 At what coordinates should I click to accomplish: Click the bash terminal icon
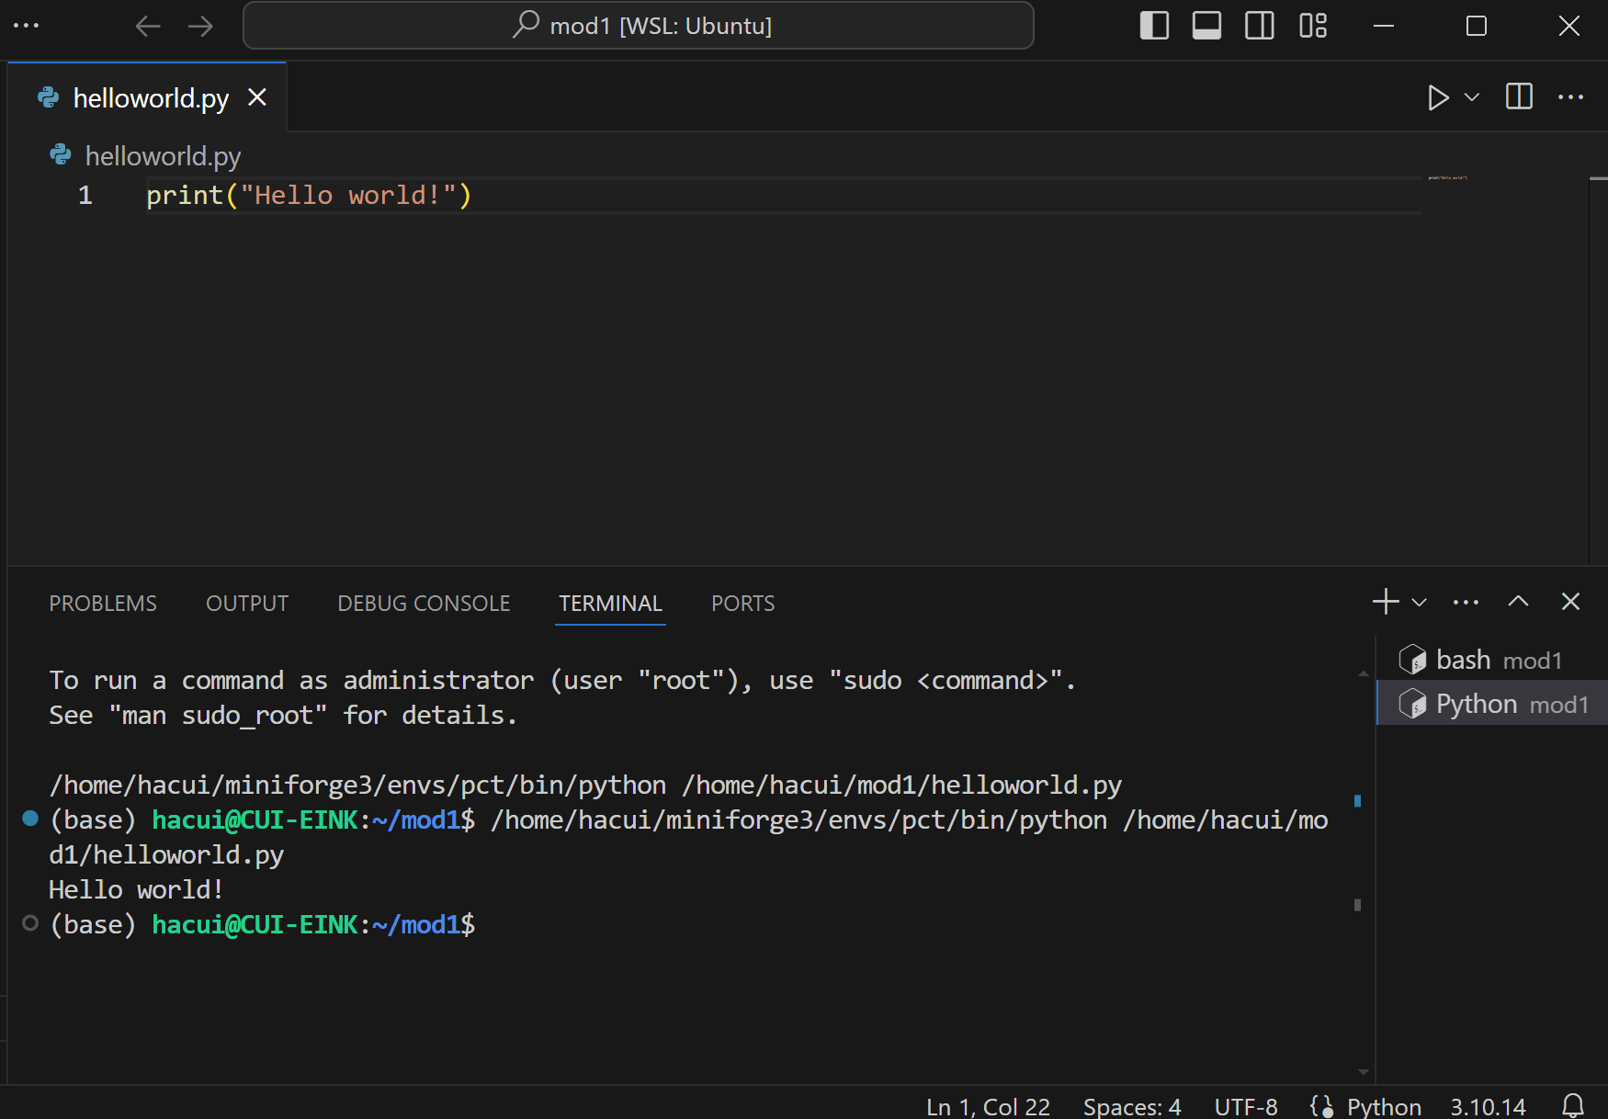(1412, 660)
